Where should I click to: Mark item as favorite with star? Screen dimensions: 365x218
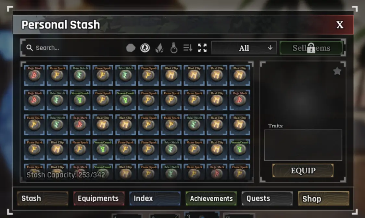coord(337,71)
